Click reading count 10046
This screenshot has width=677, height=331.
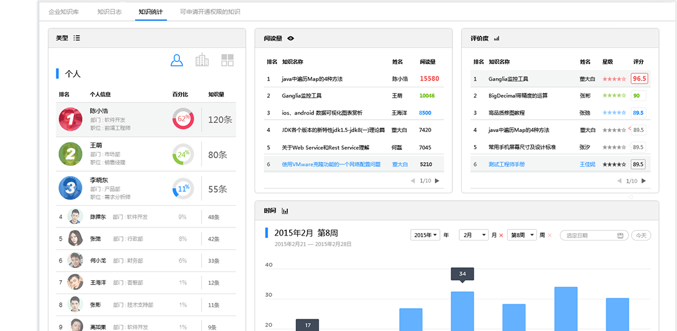point(427,95)
